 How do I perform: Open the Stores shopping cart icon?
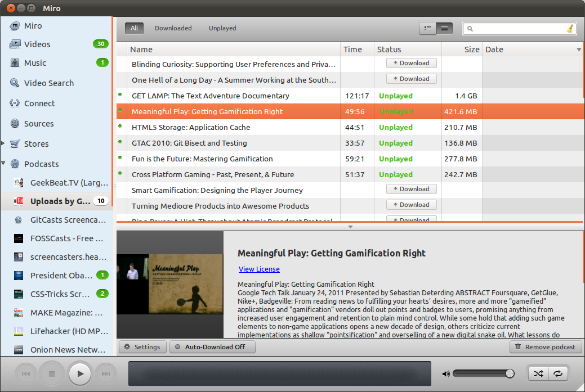(x=15, y=143)
